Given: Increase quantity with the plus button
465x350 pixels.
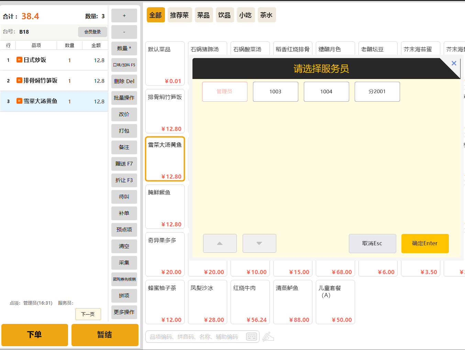Looking at the screenshot, I should (x=124, y=15).
